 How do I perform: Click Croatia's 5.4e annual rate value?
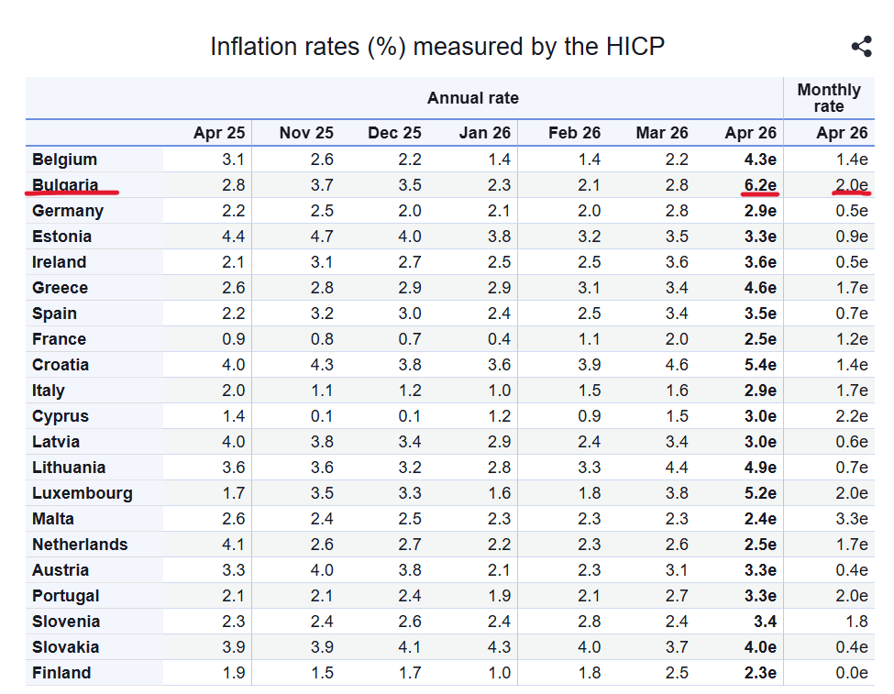tap(760, 365)
